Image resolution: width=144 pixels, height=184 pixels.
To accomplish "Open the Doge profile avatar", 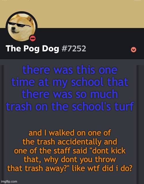I will [x=22, y=27].
